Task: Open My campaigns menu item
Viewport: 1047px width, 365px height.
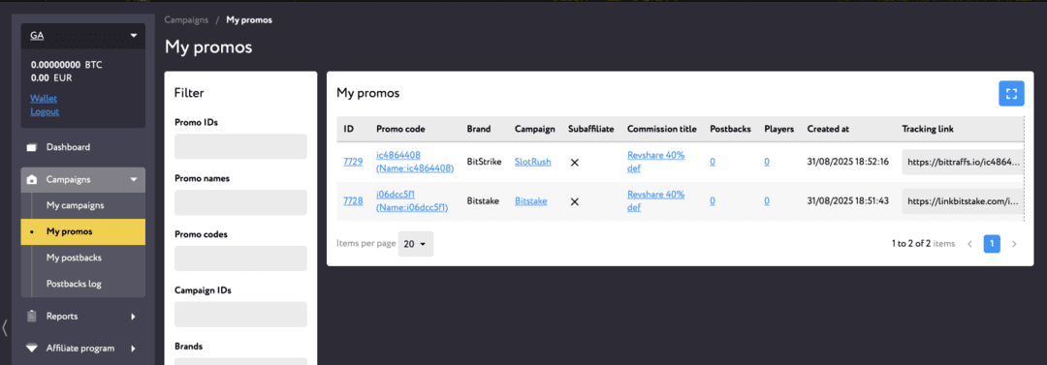Action: [75, 205]
